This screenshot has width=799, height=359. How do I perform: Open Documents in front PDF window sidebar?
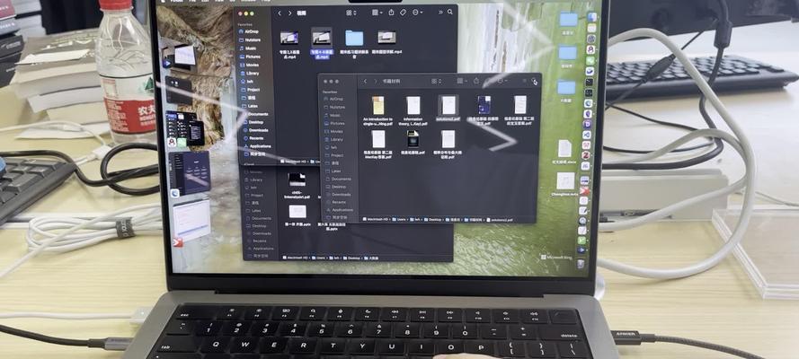tap(338, 179)
